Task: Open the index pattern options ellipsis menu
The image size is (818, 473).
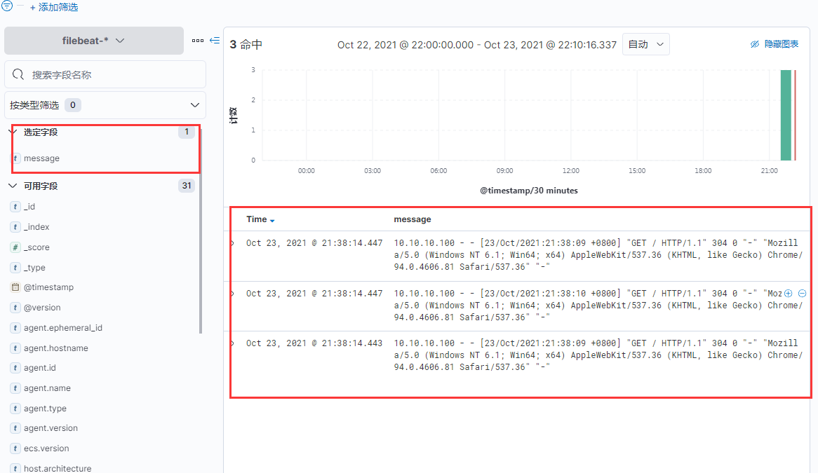Action: tap(198, 40)
